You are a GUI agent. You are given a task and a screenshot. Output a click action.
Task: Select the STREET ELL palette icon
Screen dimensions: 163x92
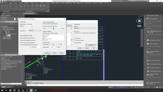(x=148, y=75)
